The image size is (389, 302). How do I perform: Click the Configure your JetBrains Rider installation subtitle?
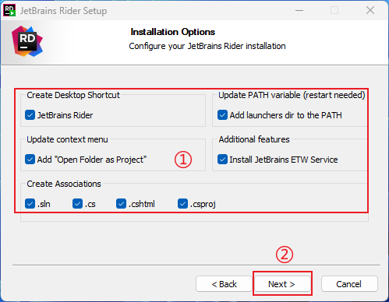(x=207, y=46)
